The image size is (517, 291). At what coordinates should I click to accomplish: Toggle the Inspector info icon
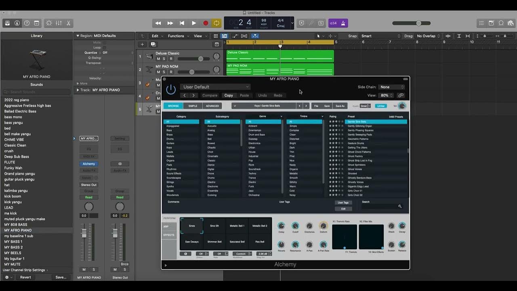[17, 23]
